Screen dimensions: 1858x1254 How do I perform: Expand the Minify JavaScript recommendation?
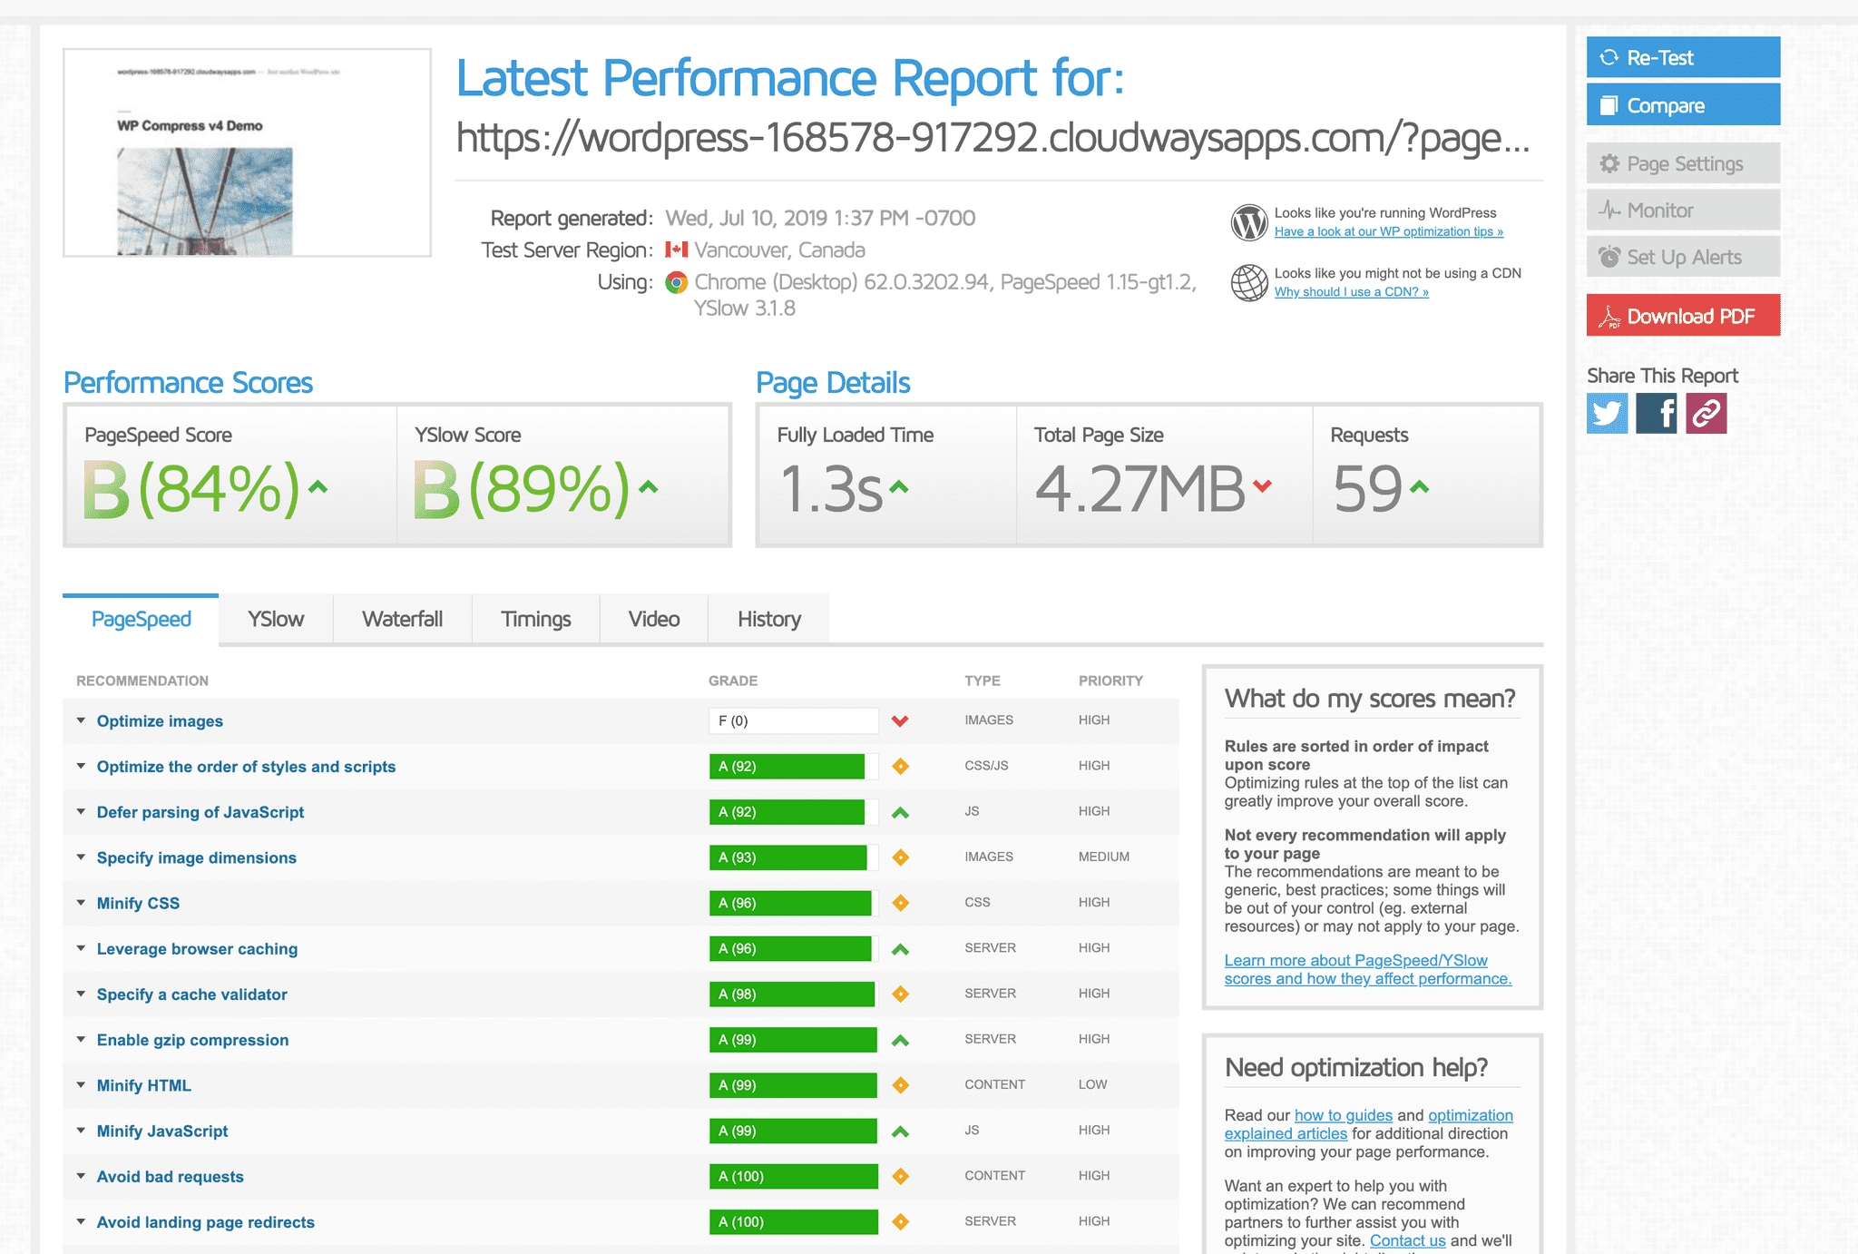coord(162,1131)
